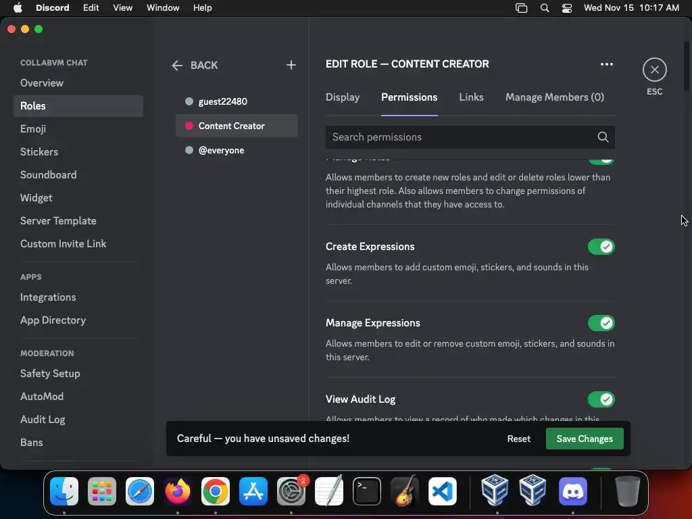Switch to the Permissions tab

409,97
